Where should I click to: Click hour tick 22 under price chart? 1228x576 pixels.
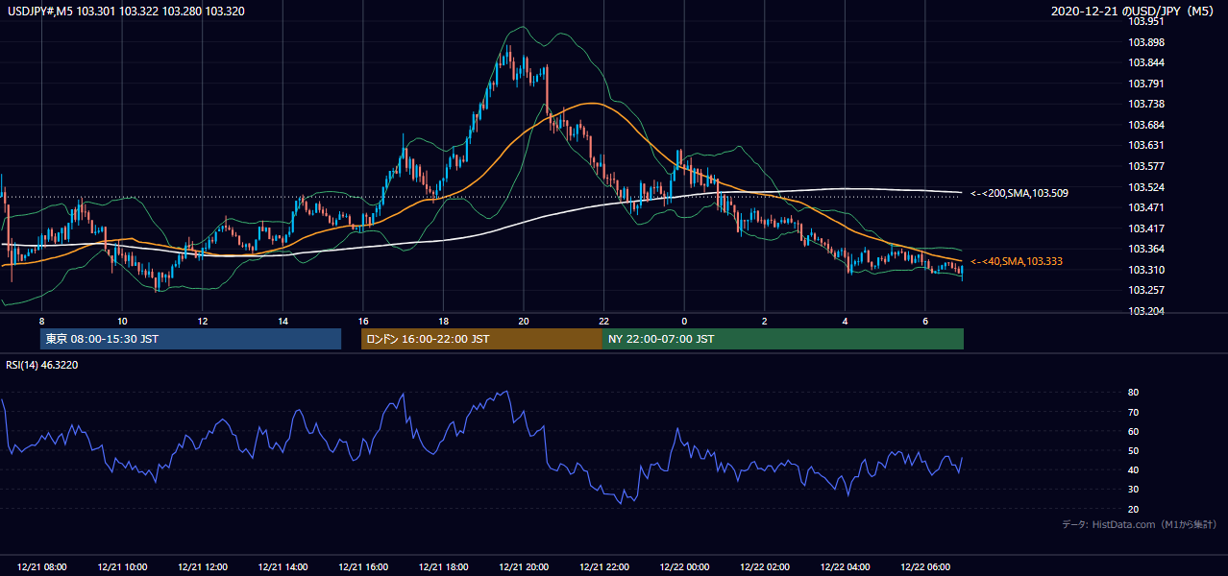[604, 321]
